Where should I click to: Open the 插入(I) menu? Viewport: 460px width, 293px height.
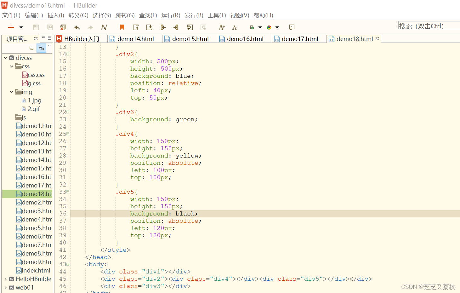(56, 15)
